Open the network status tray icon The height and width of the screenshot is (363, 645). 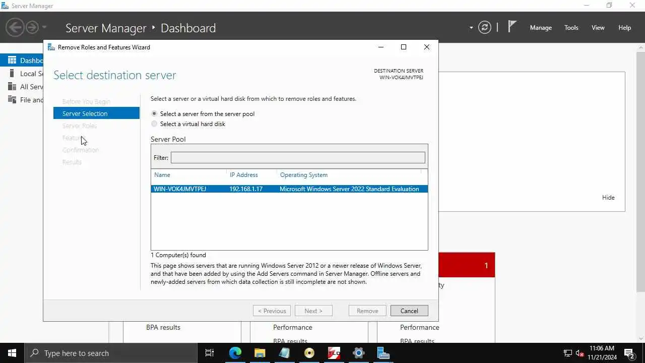pyautogui.click(x=568, y=353)
